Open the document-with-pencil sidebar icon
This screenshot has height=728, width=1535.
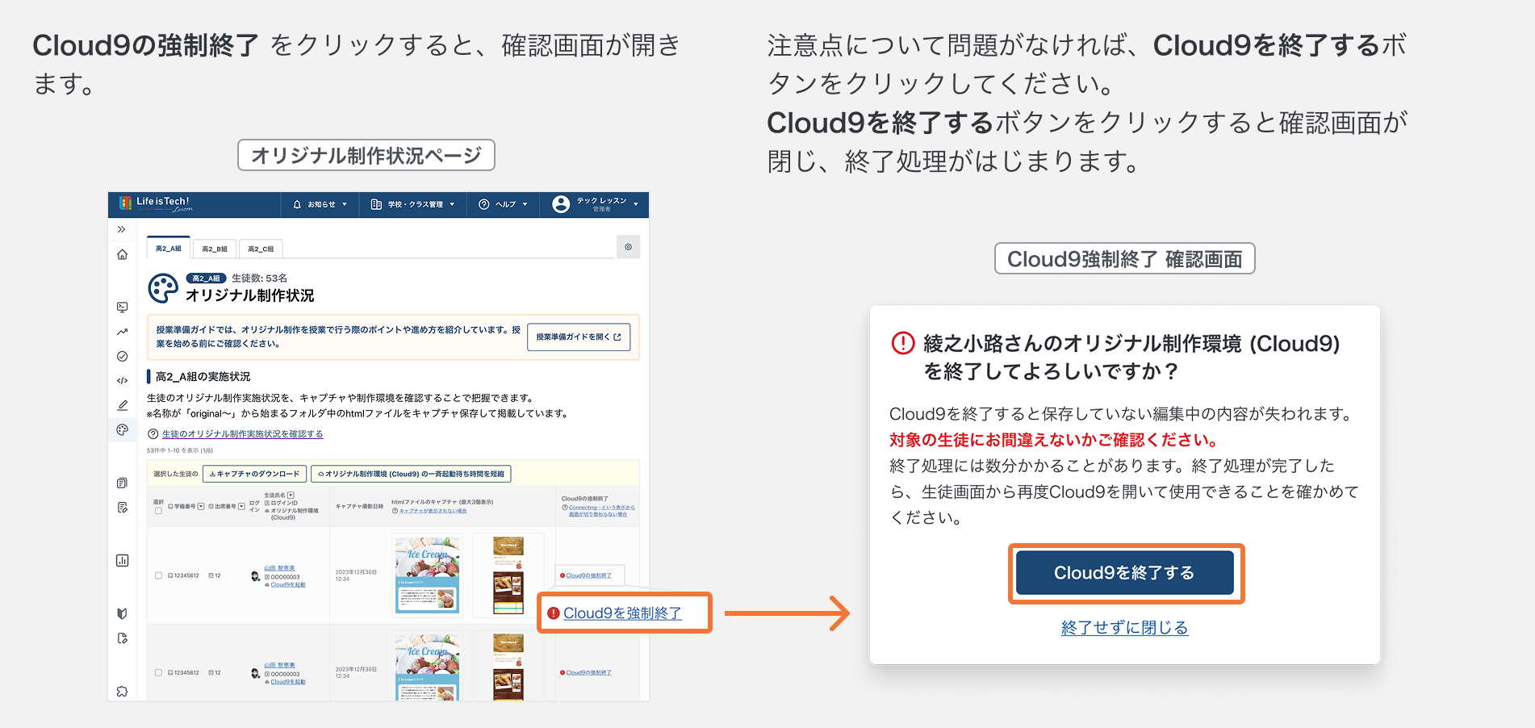coord(122,508)
